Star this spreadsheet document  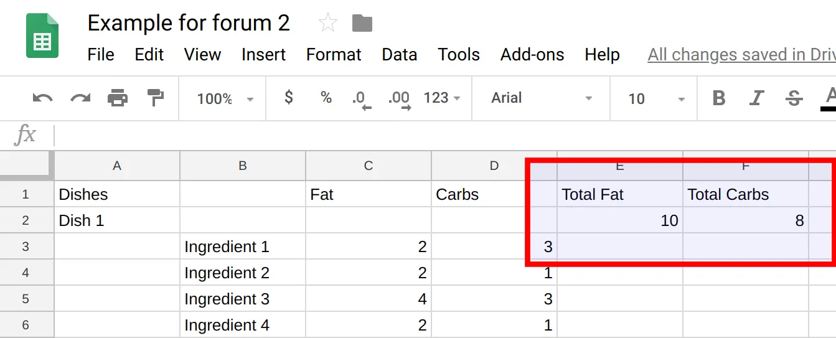pyautogui.click(x=327, y=24)
